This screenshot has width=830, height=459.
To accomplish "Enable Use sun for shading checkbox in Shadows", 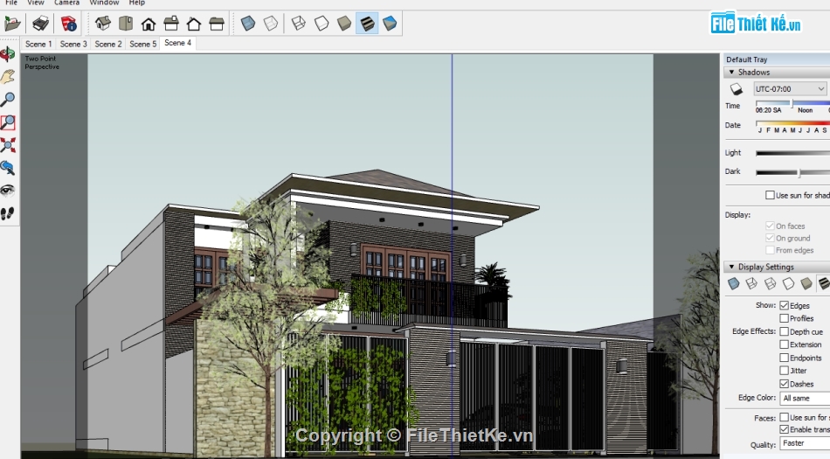I will point(771,195).
